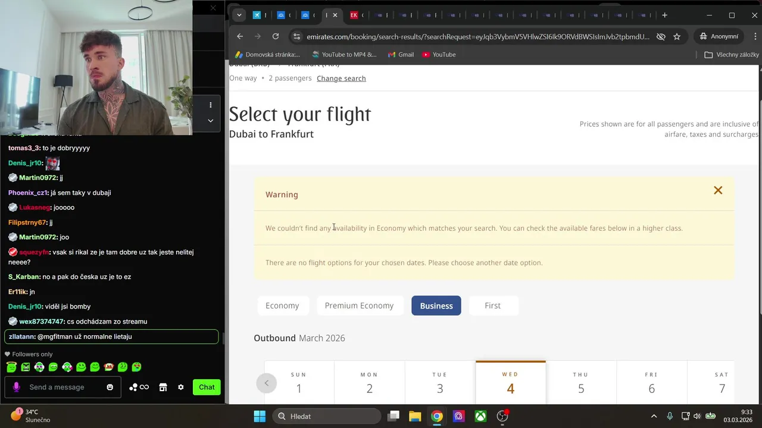Open the OBS taskbar icon with red badge

click(502, 416)
